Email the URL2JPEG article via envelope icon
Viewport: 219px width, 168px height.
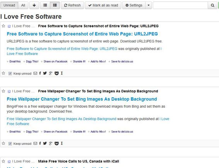pos(35,73)
